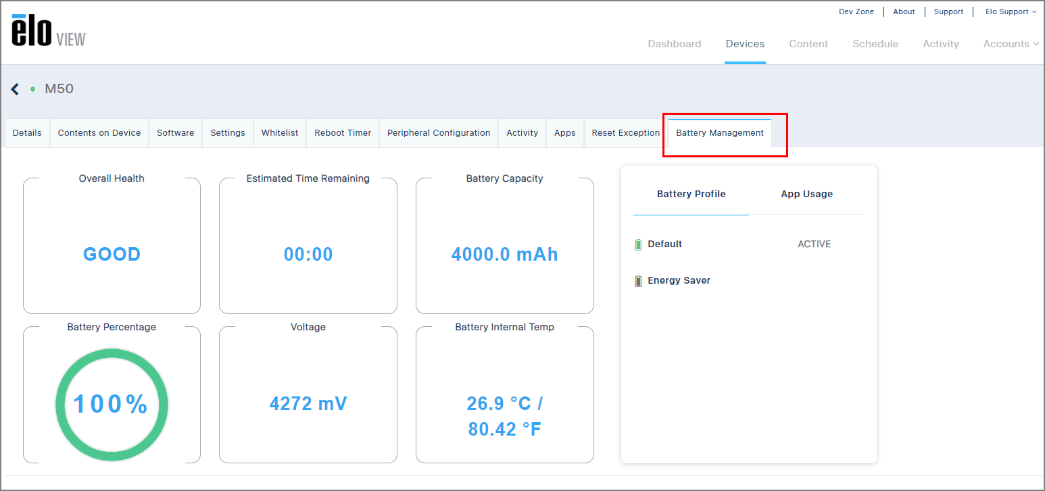
Task: Open the Dev Zone link
Action: click(x=856, y=11)
